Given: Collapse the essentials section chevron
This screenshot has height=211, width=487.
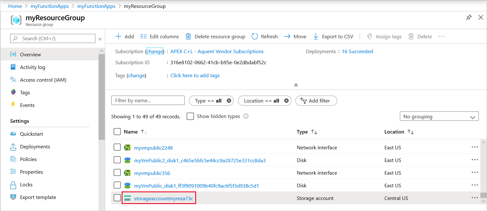Looking at the screenshot, I should (296, 85).
